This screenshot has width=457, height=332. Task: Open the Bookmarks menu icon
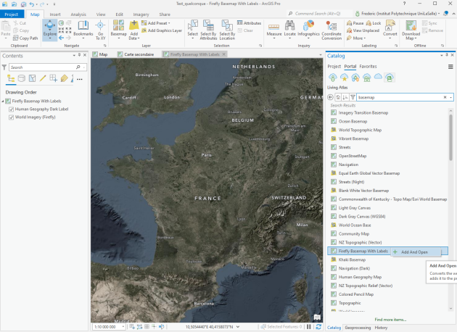pyautogui.click(x=83, y=25)
